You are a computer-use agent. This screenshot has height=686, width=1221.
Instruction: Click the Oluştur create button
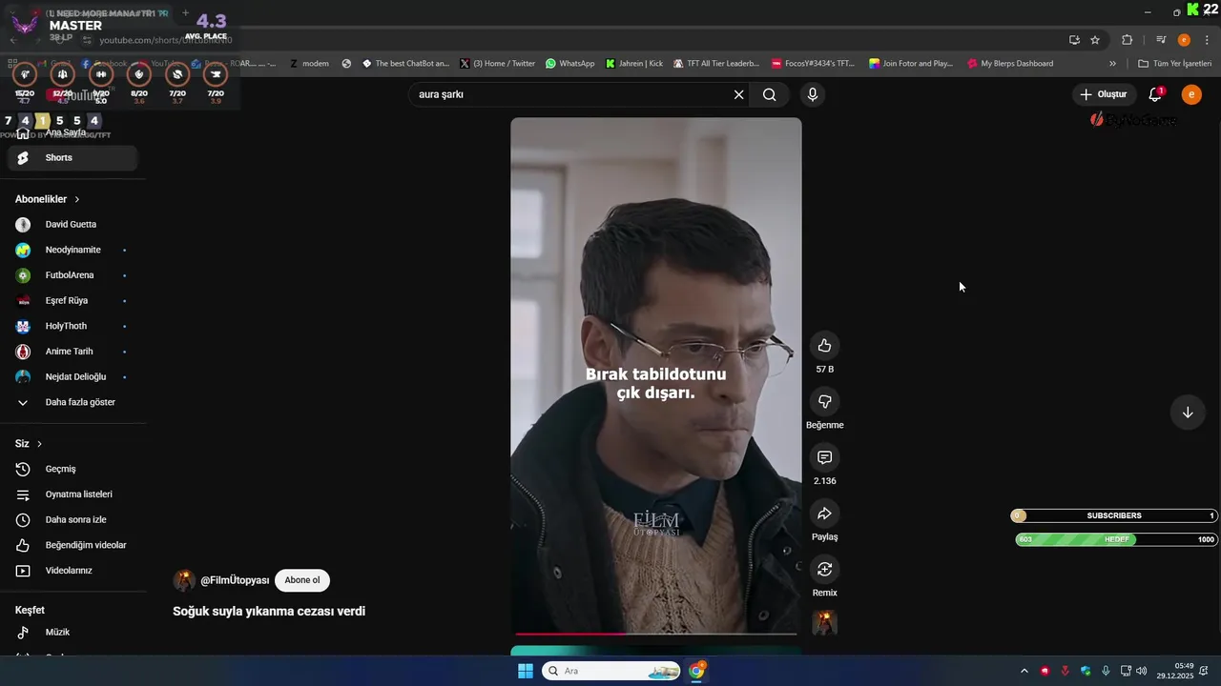[1104, 94]
